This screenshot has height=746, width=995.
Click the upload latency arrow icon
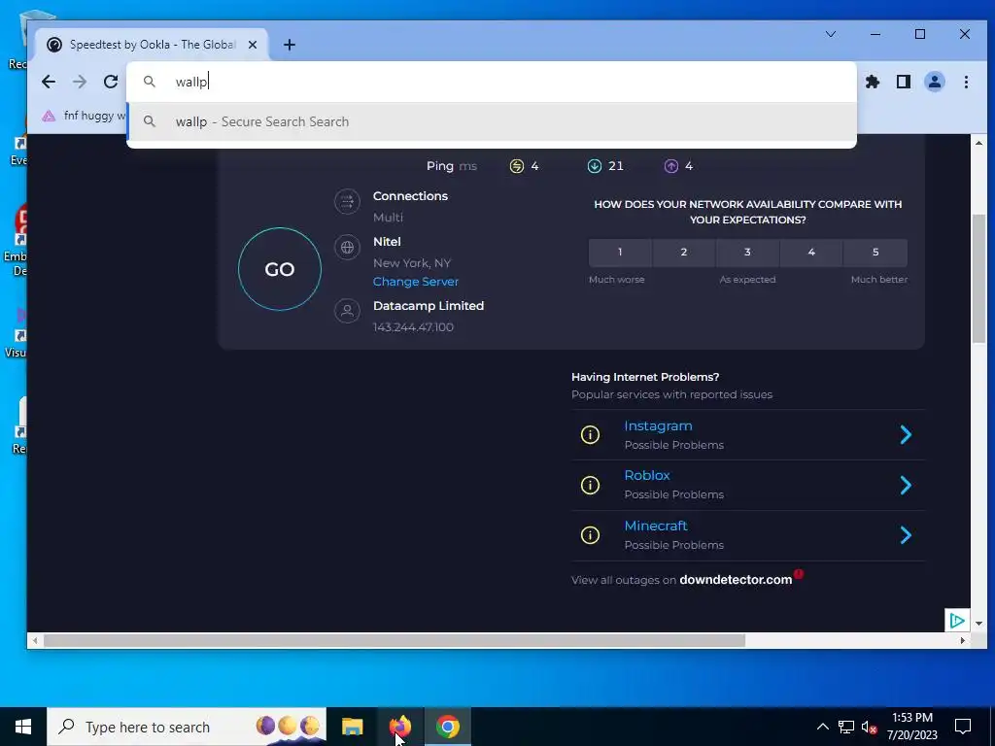pyautogui.click(x=670, y=166)
